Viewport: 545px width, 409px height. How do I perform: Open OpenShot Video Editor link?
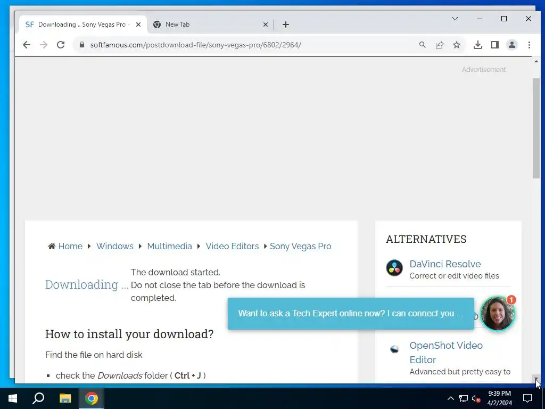pyautogui.click(x=446, y=353)
